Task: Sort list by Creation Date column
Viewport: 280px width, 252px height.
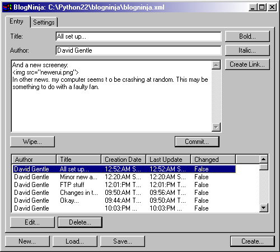Action: tap(123, 160)
